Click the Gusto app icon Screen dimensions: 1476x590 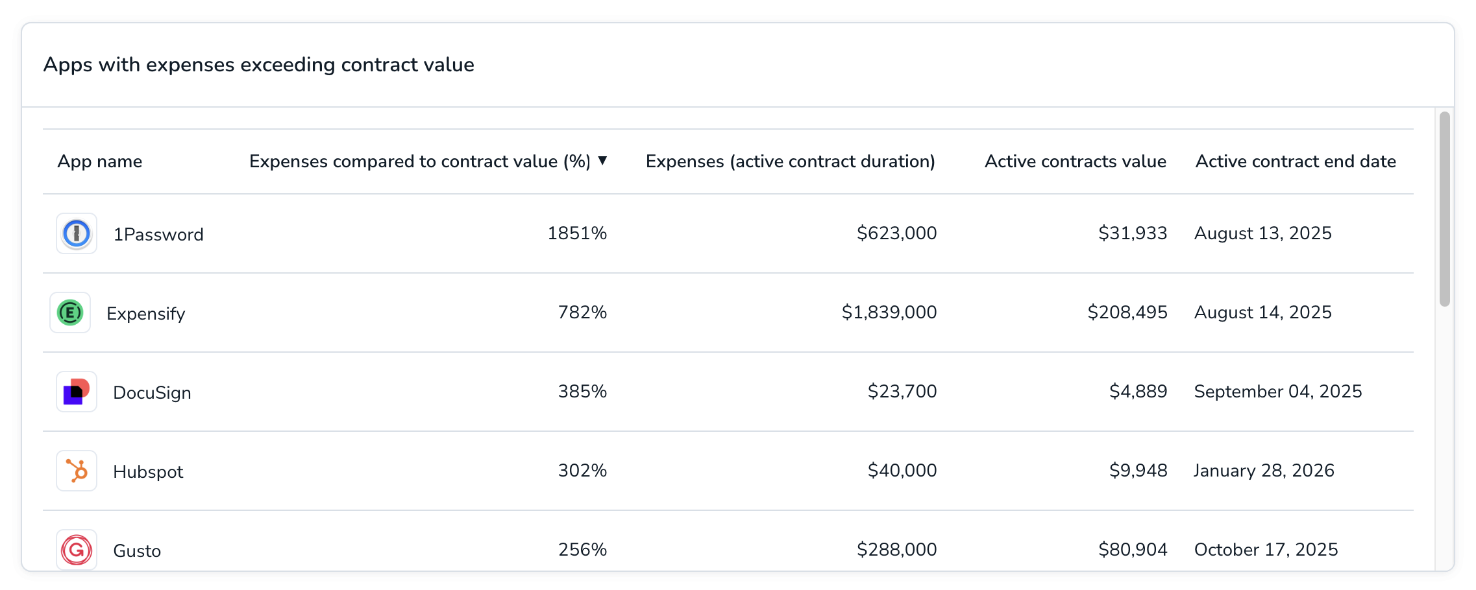(77, 550)
